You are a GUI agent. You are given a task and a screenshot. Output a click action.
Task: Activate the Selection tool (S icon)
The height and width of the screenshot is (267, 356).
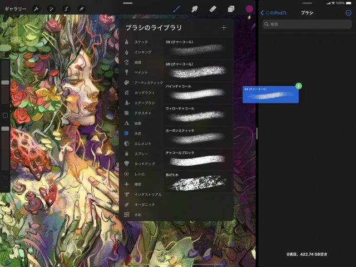(x=66, y=9)
